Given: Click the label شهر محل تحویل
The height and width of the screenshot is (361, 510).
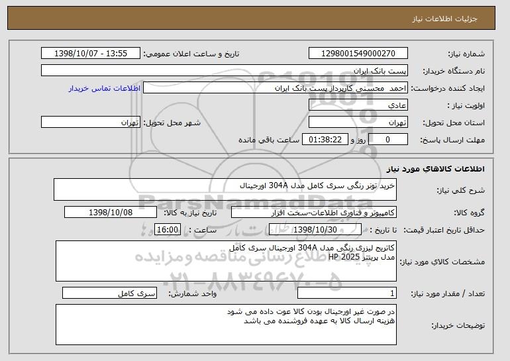Looking at the screenshot, I should point(172,123).
